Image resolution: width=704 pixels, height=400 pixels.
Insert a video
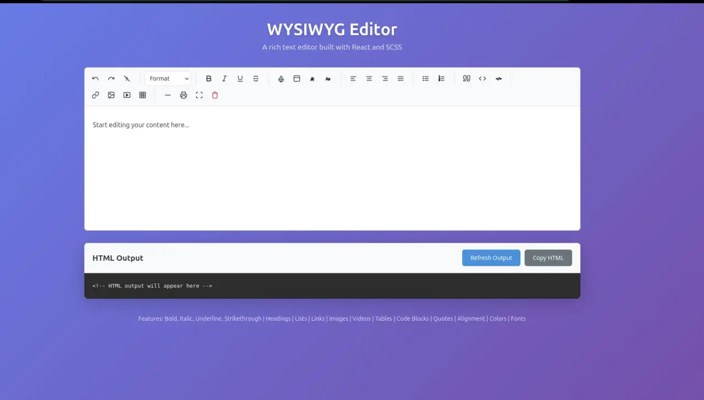click(127, 95)
